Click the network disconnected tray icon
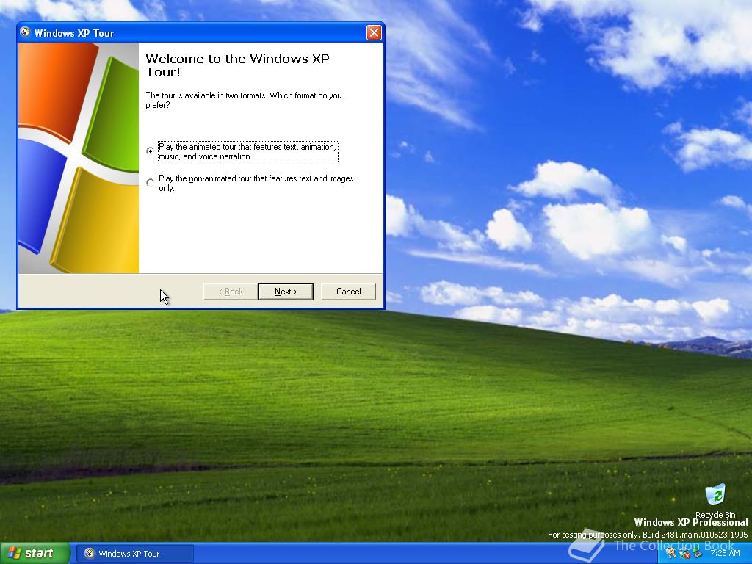752x564 pixels. point(684,554)
